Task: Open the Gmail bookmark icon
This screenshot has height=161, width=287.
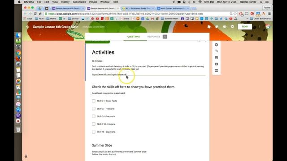Action: pos(152,19)
